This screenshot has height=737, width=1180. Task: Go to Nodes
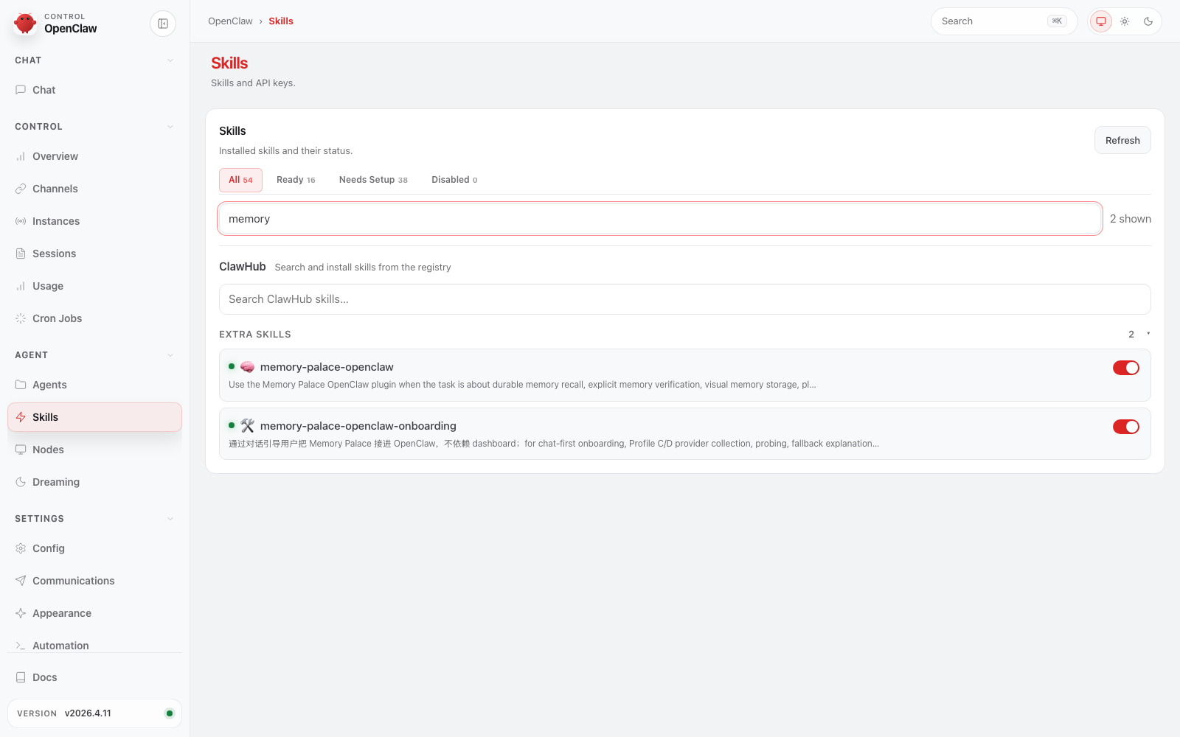[x=94, y=450]
